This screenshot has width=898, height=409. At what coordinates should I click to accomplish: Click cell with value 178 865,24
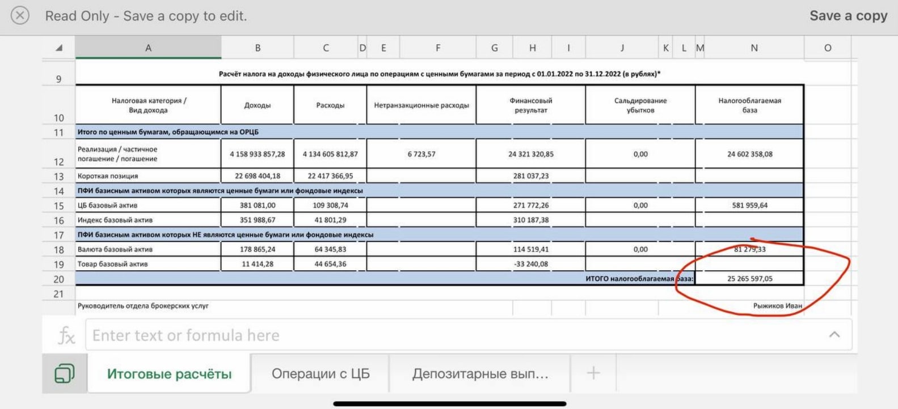click(258, 250)
